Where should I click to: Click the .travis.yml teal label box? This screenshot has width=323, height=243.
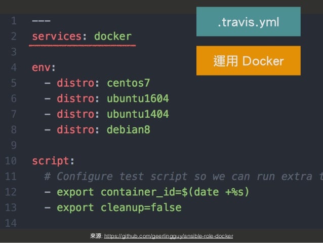249,22
